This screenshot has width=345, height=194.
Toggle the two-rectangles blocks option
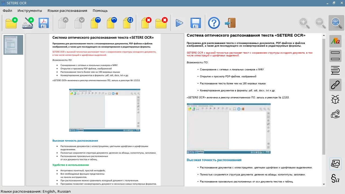coord(335,56)
